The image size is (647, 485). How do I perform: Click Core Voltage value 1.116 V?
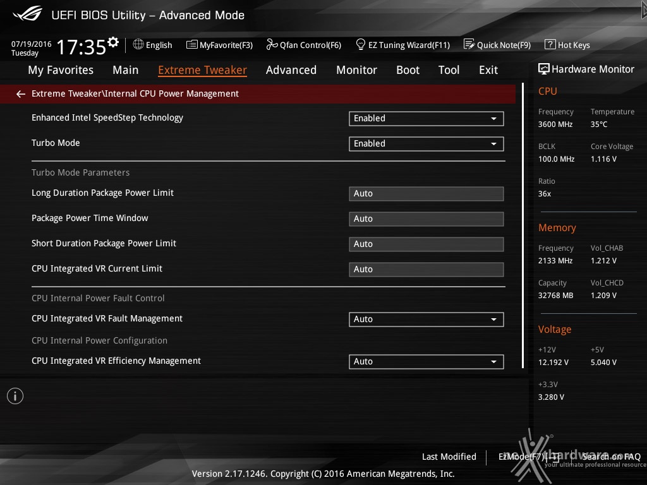pyautogui.click(x=603, y=159)
